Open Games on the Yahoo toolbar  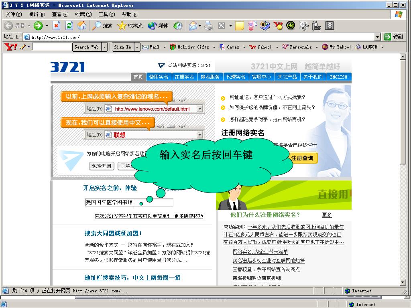pos(230,47)
